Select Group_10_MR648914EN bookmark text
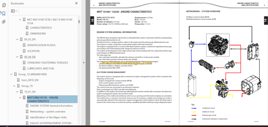This screenshot has width=268, height=127. pyautogui.click(x=32, y=74)
